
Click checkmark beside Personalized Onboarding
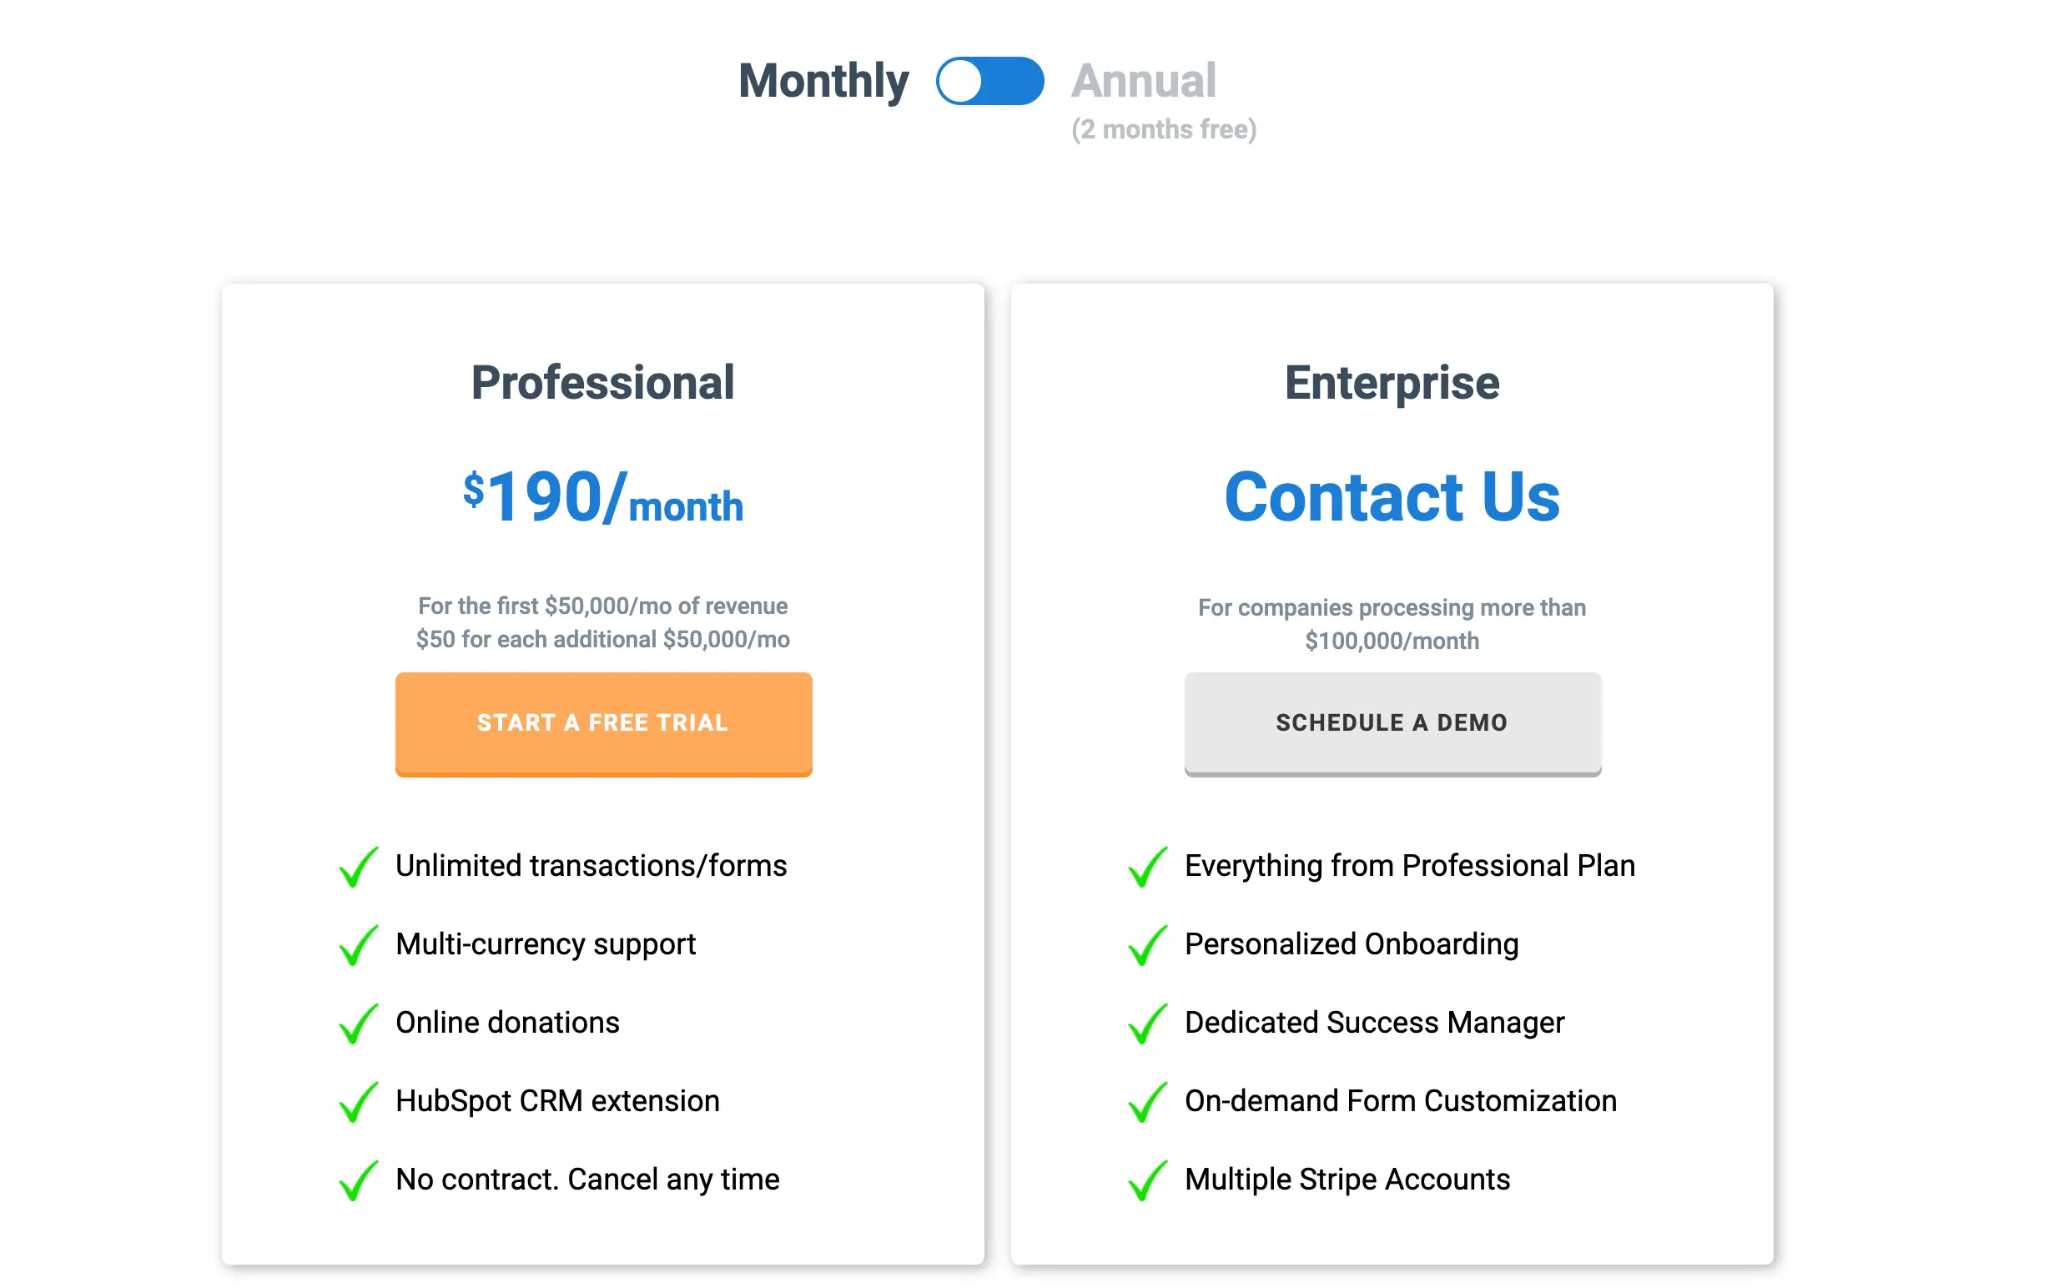(x=1147, y=944)
